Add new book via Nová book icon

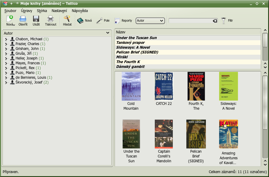[80, 20]
